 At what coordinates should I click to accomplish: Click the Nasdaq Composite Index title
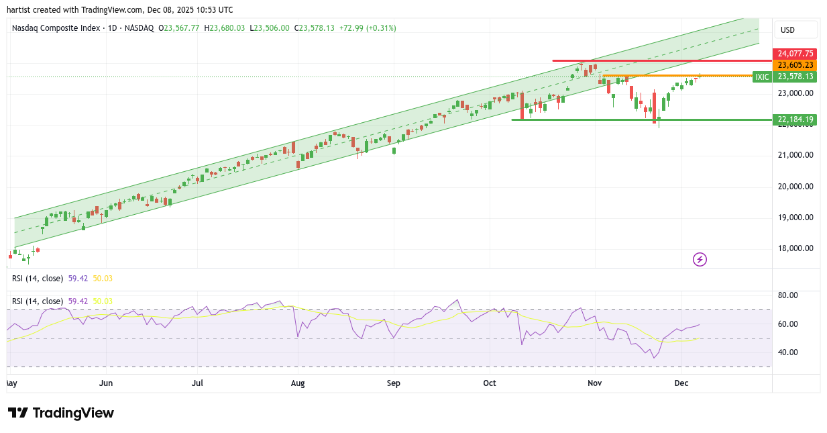pyautogui.click(x=56, y=28)
